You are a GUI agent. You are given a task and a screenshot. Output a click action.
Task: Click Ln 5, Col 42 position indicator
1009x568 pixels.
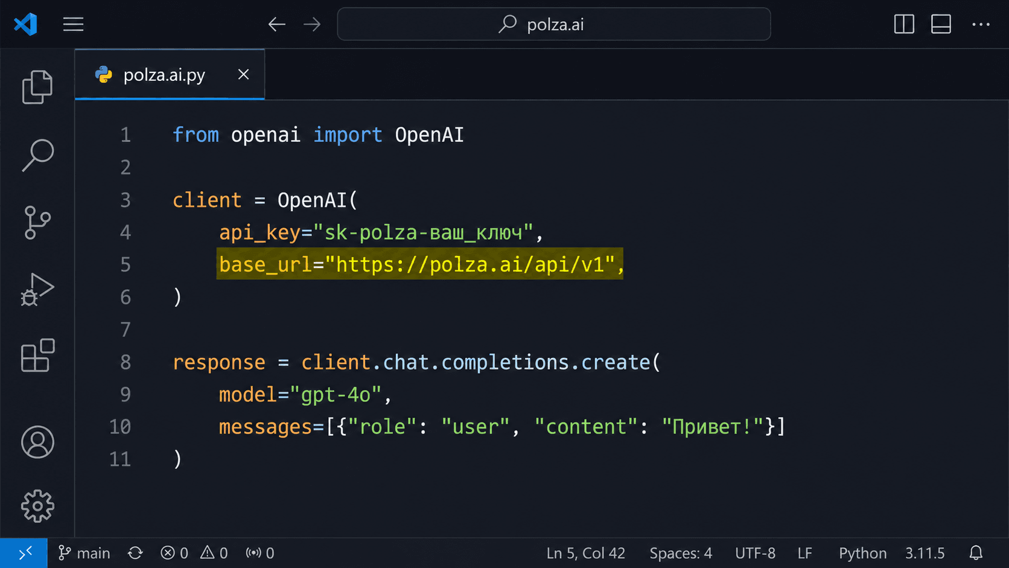pos(586,553)
